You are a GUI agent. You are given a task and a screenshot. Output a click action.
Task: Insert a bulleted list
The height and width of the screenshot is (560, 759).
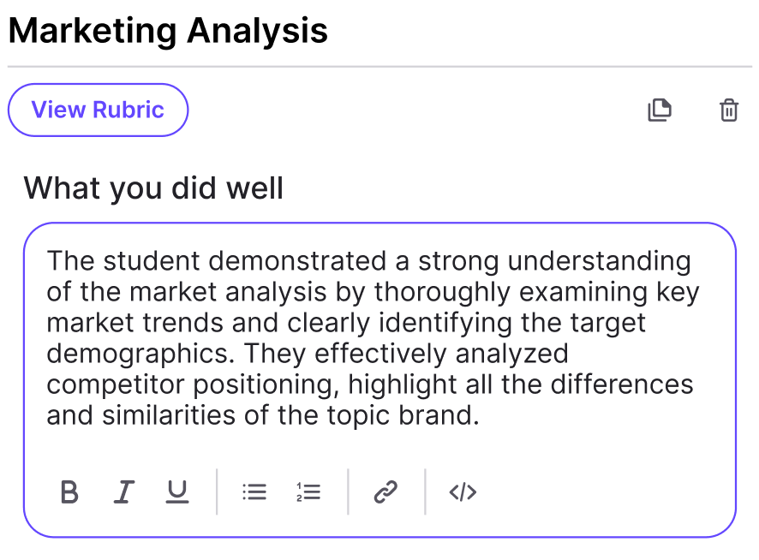(x=254, y=492)
